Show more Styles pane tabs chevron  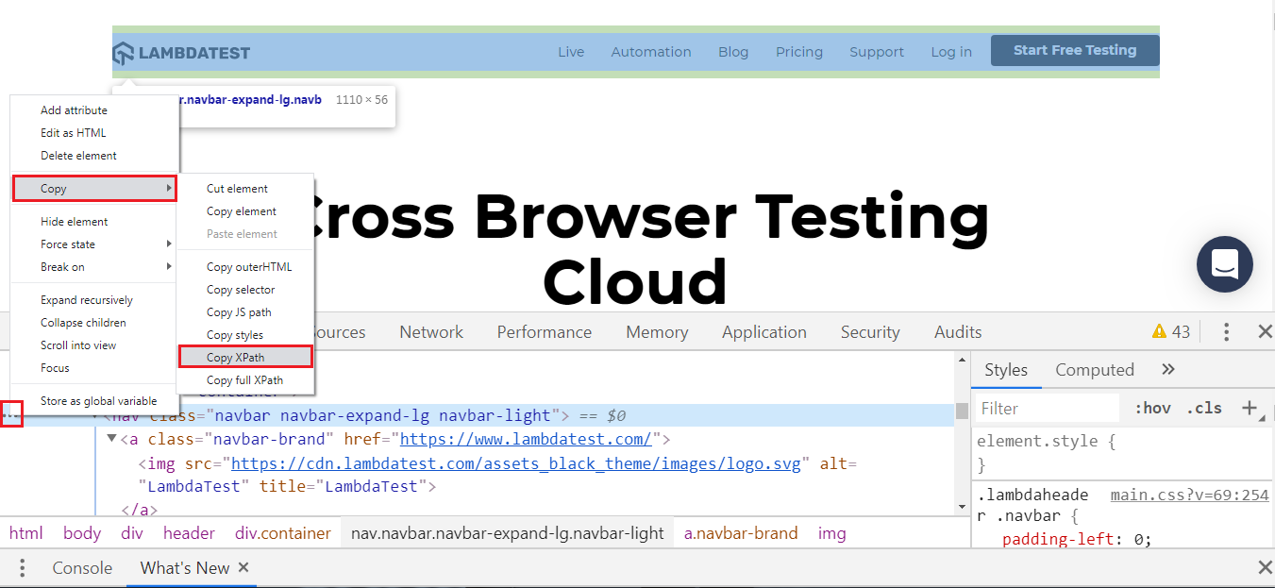point(1167,370)
